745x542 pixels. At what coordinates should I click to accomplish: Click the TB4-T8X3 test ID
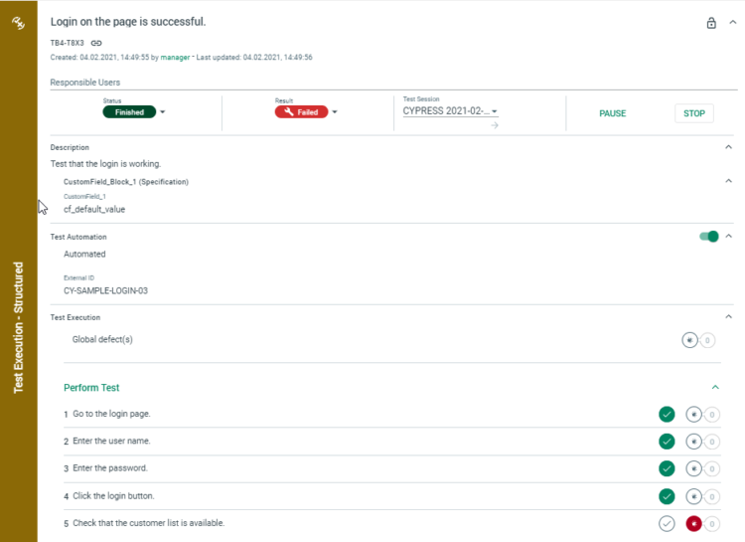pos(67,43)
